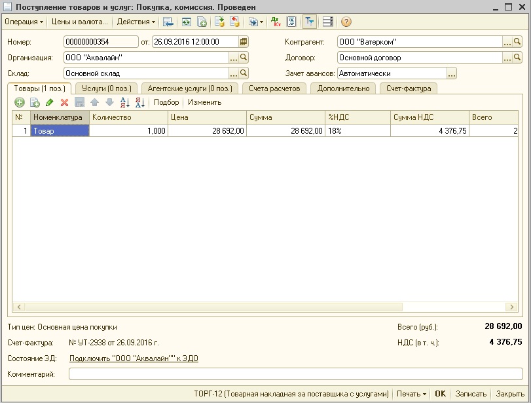The width and height of the screenshot is (531, 403).
Task: Open the calendar picker beside the date
Action: (x=244, y=42)
